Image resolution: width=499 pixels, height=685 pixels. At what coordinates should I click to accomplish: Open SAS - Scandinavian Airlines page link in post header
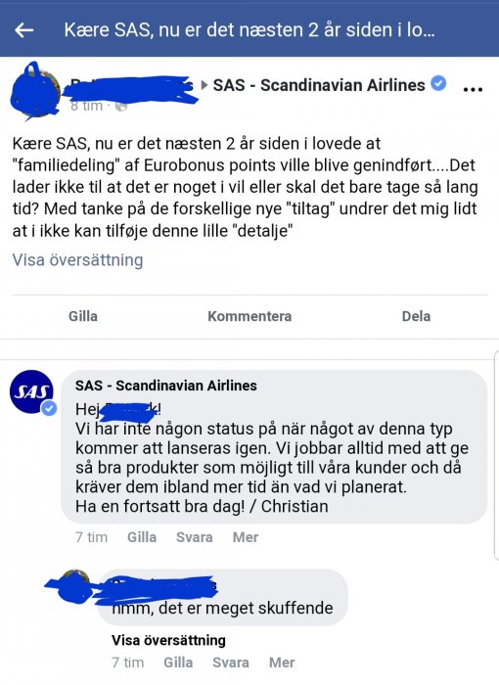[319, 85]
